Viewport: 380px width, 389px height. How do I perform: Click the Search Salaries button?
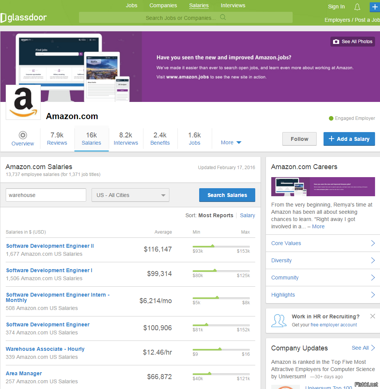pyautogui.click(x=227, y=195)
